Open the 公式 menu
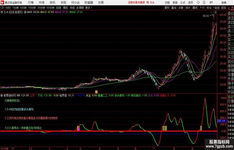234x150 pixels. tap(183, 2)
